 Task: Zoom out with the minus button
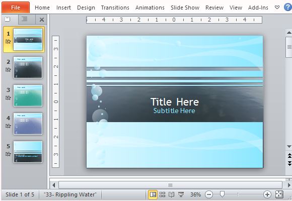(x=209, y=194)
